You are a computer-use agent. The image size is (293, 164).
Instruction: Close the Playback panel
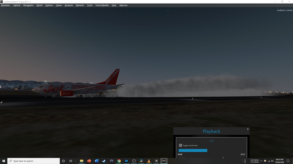click(x=248, y=129)
